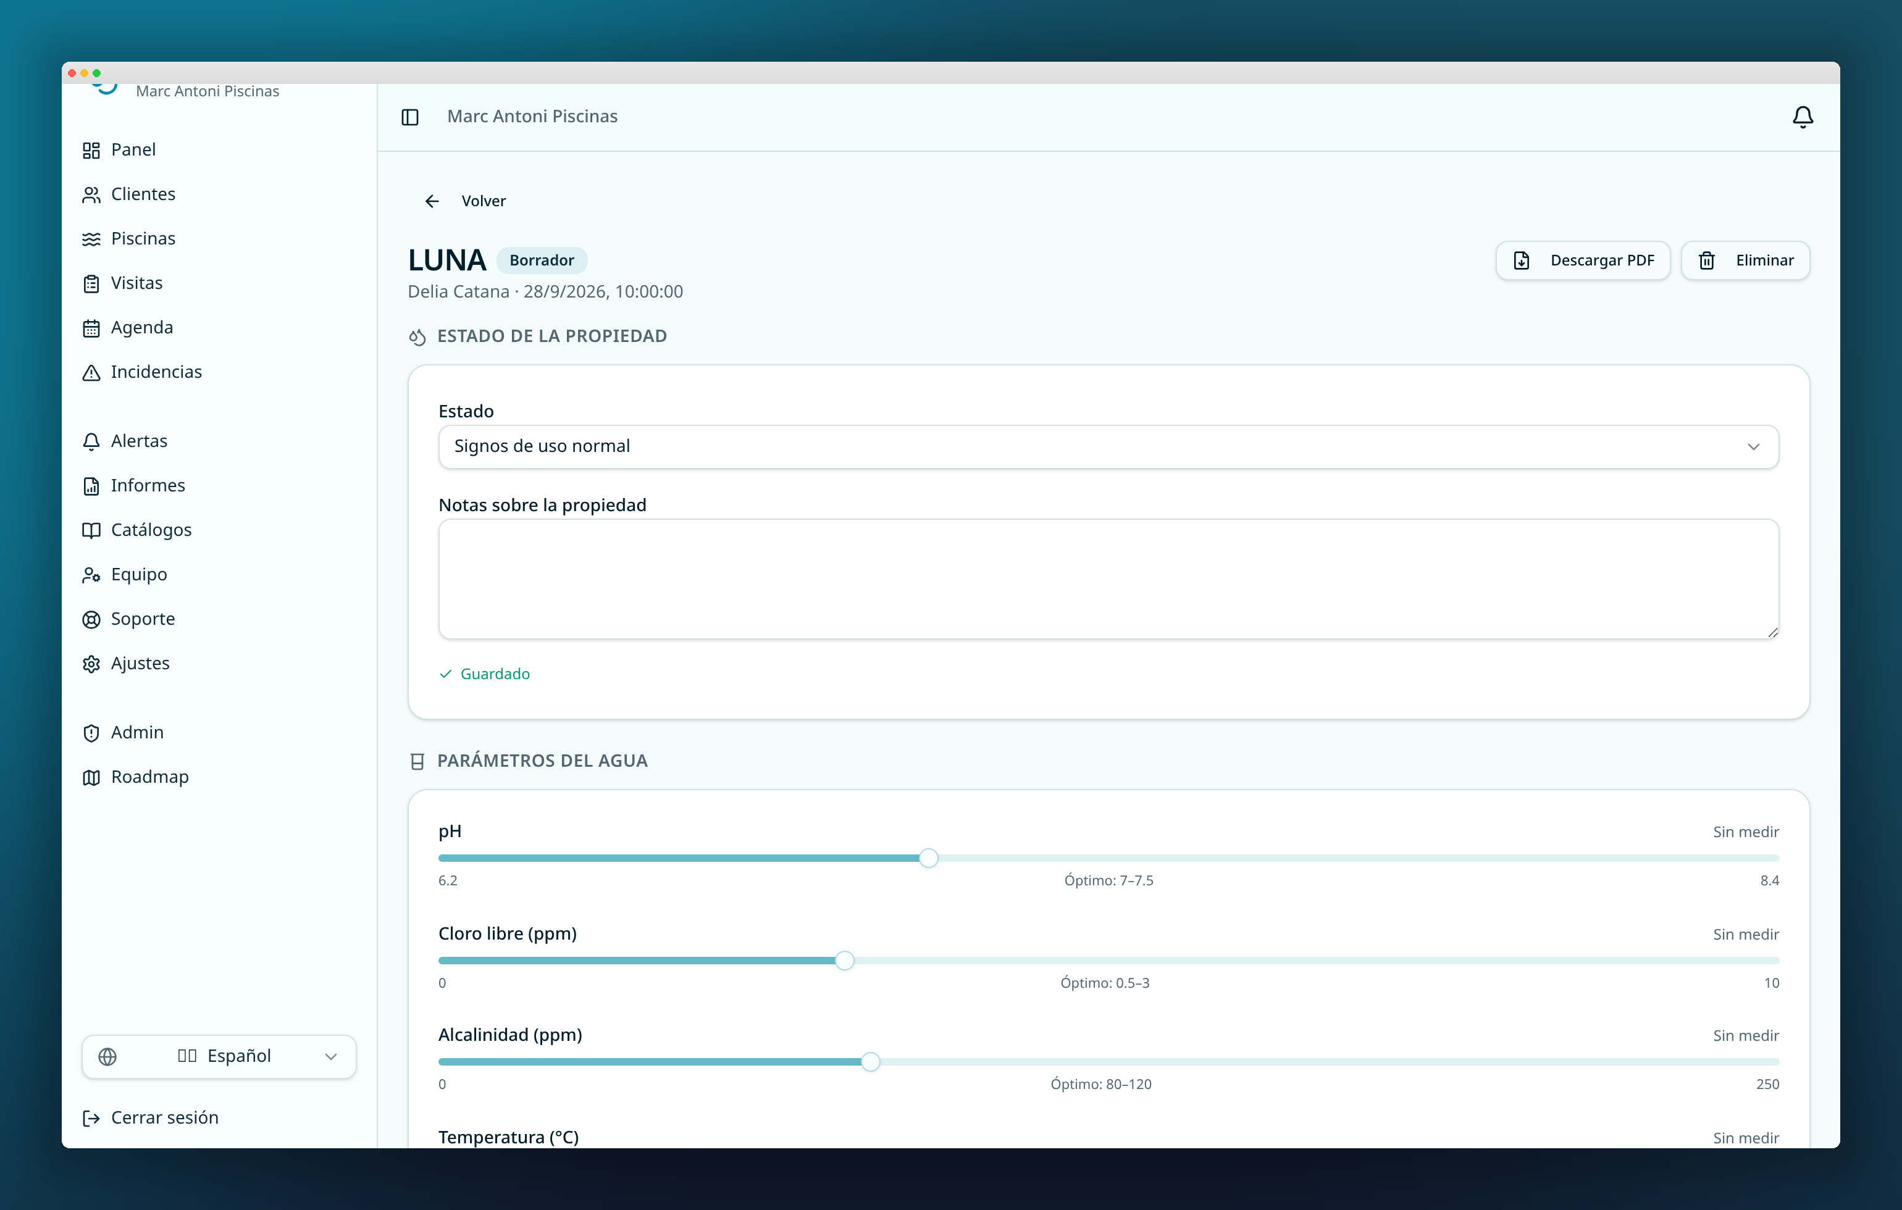1902x1210 pixels.
Task: Click the Óptimo: 80–120 label
Action: point(1101,1085)
